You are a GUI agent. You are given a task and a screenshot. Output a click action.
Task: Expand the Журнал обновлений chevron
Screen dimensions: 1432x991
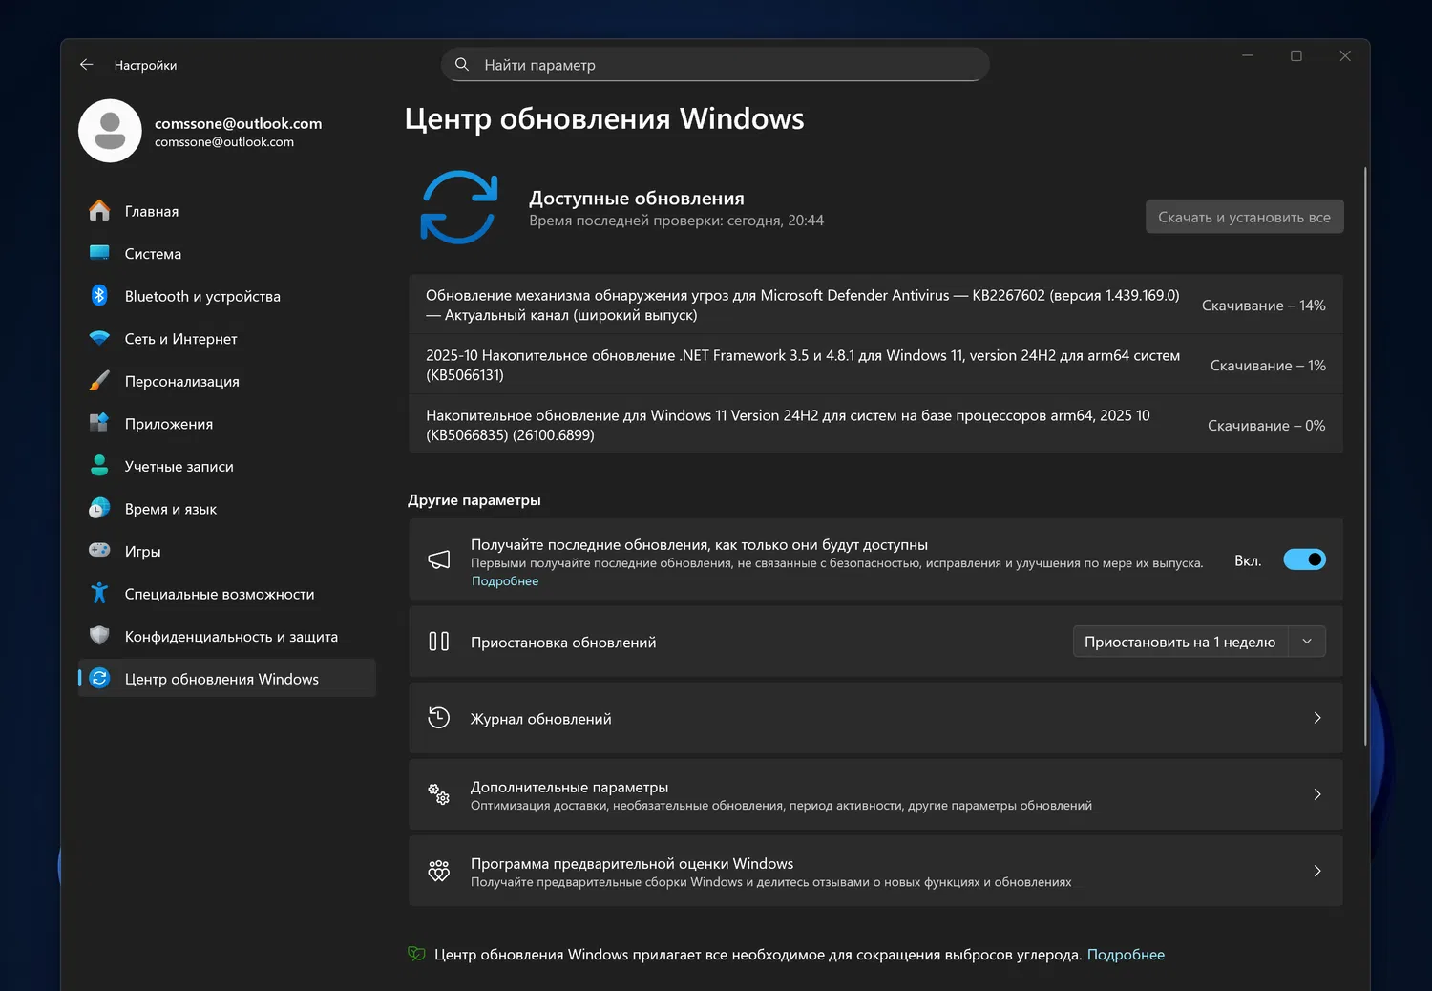pos(1317,718)
